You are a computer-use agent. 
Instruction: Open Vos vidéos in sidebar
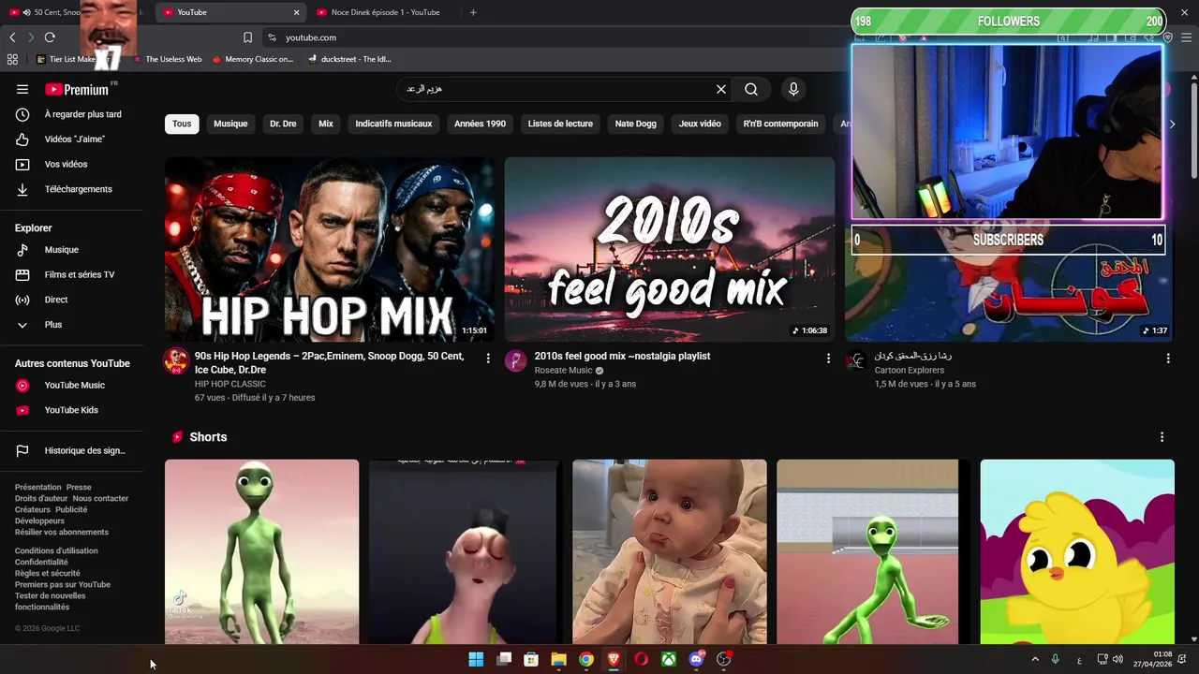tap(73, 164)
